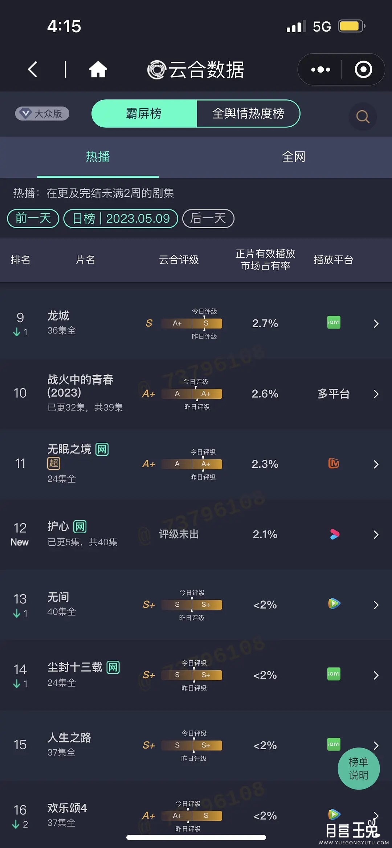Expand details chevron for 龙城 row
Screen dimensions: 392x848
(376, 324)
